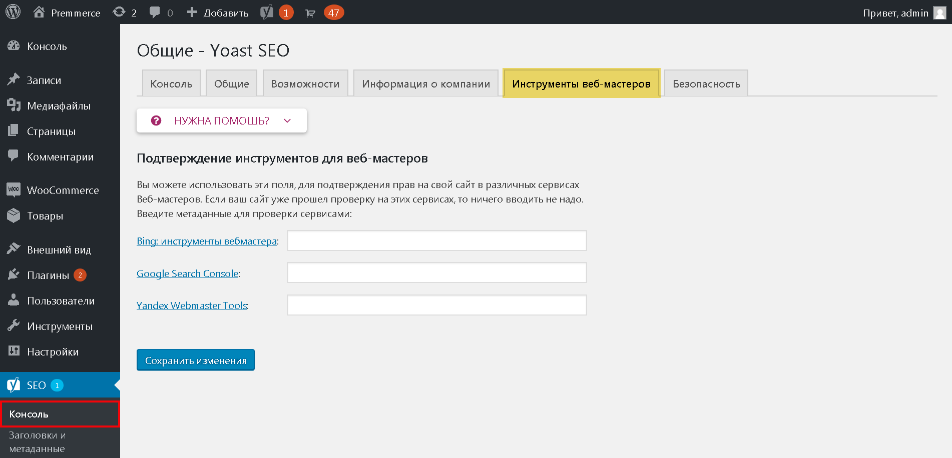Open the Внешний вид sidebar menu
952x458 pixels.
(x=60, y=249)
